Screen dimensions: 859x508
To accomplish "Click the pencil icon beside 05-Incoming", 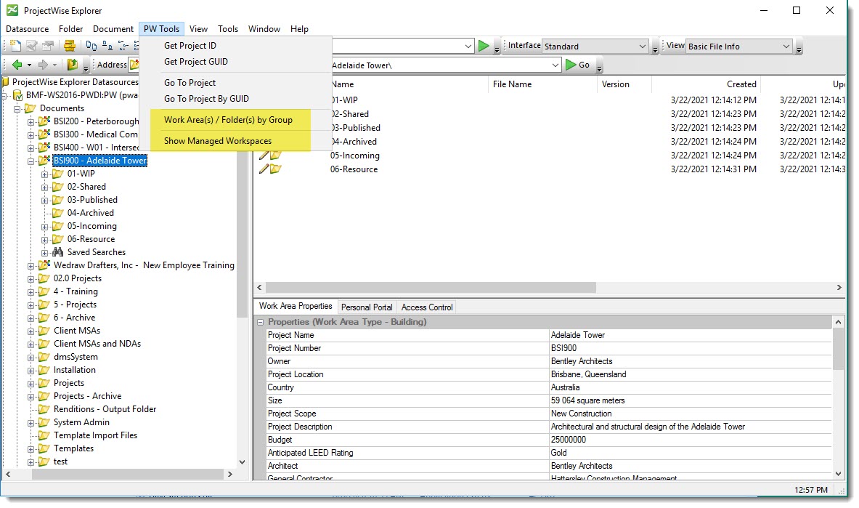I will 264,156.
